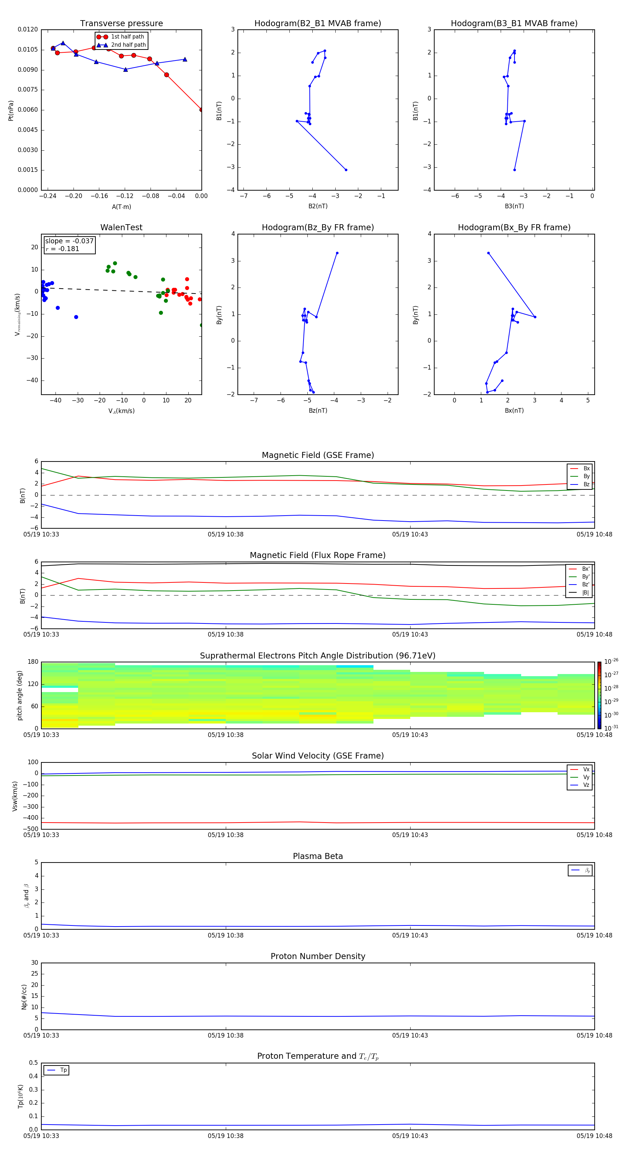Click the 'slope = -0.037' annotation
Image resolution: width=636 pixels, height=1167 pixels.
pyautogui.click(x=69, y=241)
